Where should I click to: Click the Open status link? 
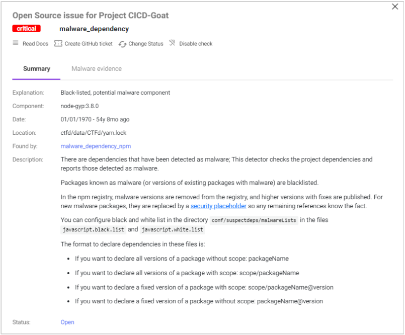pyautogui.click(x=67, y=322)
